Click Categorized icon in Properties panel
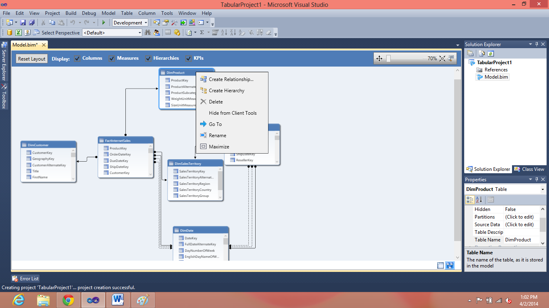The image size is (549, 308). (470, 200)
